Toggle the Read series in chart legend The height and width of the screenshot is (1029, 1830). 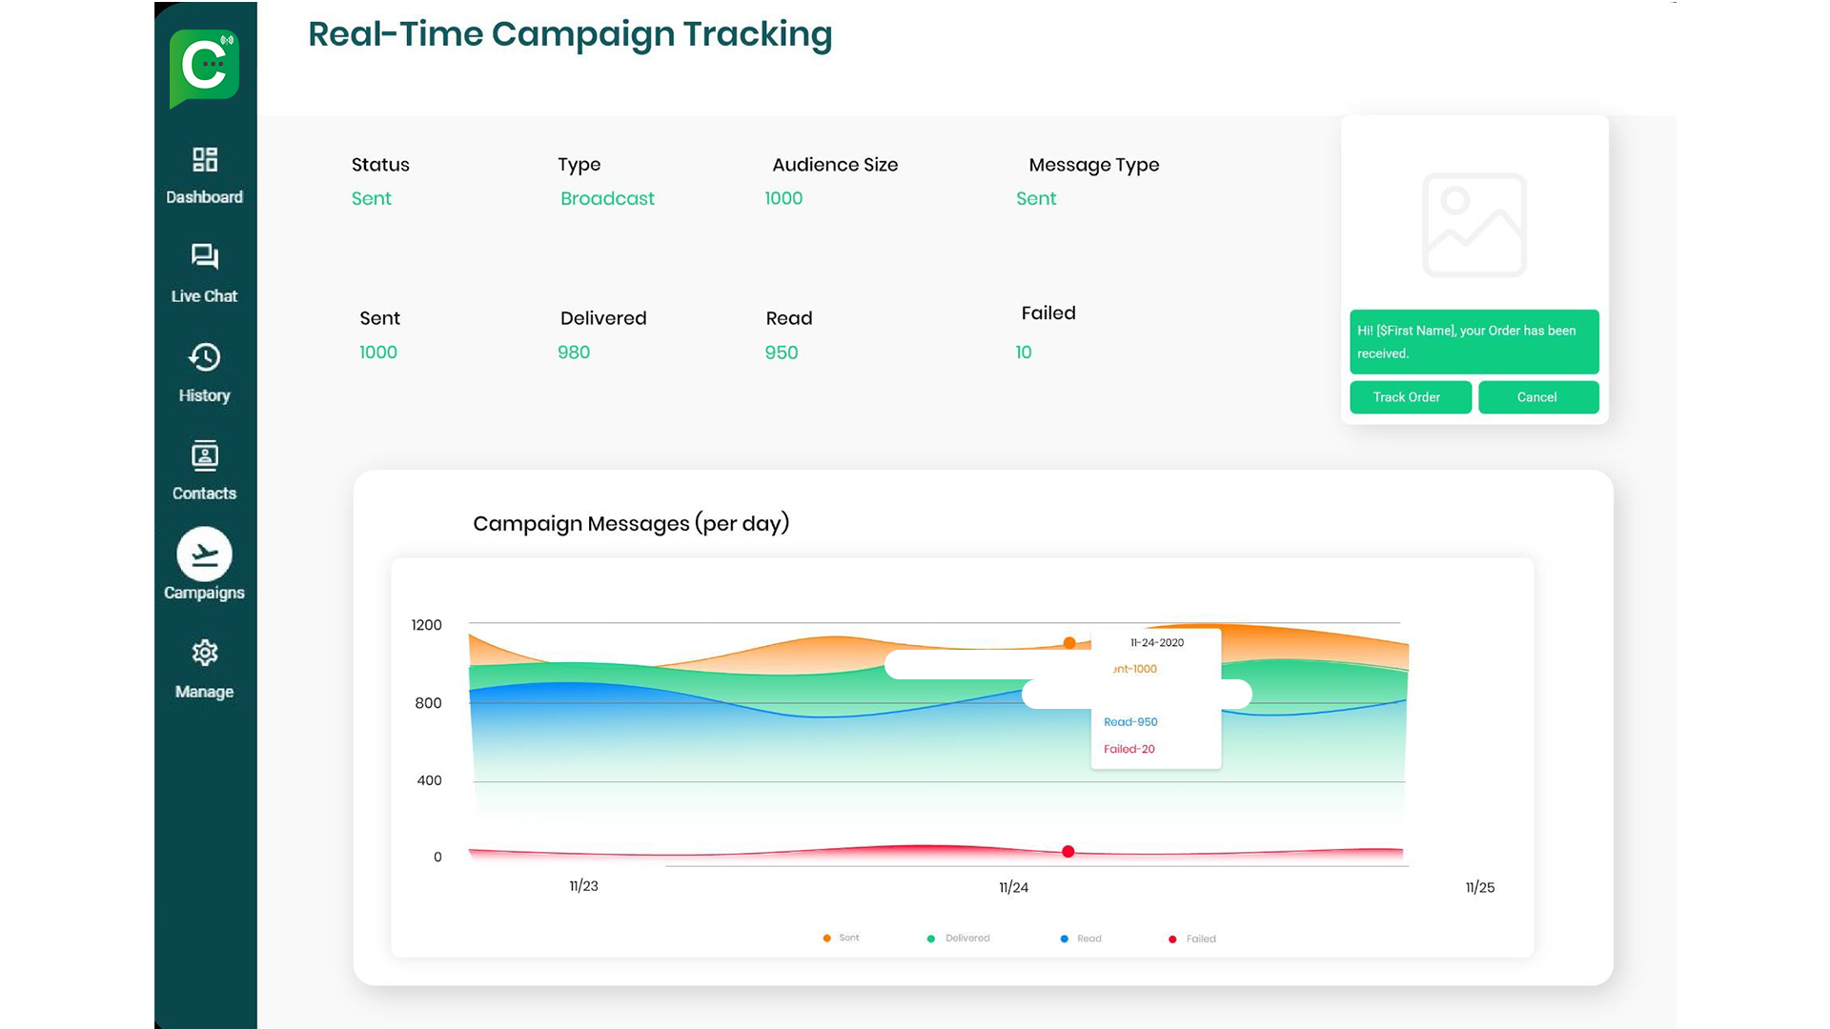point(1081,938)
